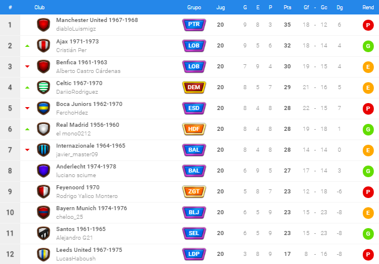Click the orange E form indicator for Benfica
The width and height of the screenshot is (379, 264).
coord(368,67)
